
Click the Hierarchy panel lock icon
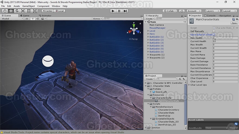182,16
